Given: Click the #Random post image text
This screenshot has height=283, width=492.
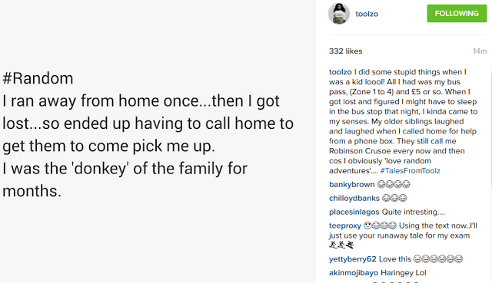Looking at the screenshot, I should coord(38,78).
